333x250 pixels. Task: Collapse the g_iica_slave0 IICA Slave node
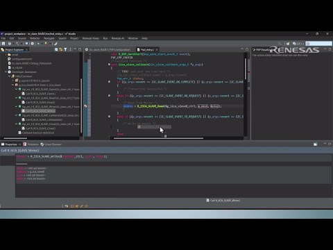coord(13,85)
